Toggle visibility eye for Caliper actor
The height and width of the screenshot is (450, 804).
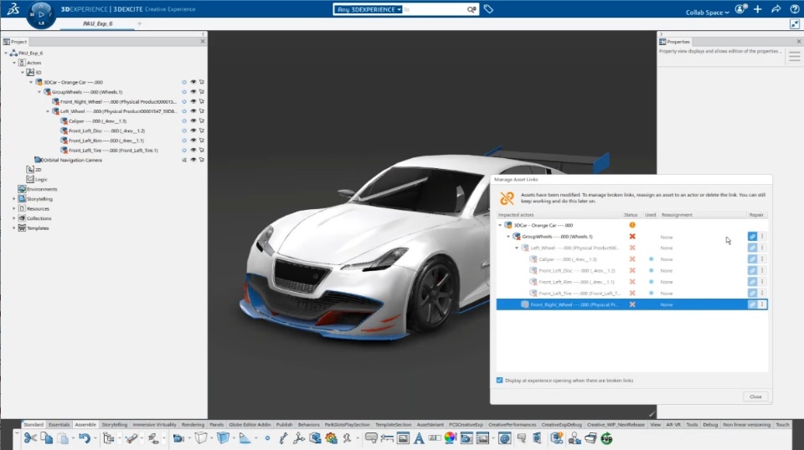tap(193, 120)
